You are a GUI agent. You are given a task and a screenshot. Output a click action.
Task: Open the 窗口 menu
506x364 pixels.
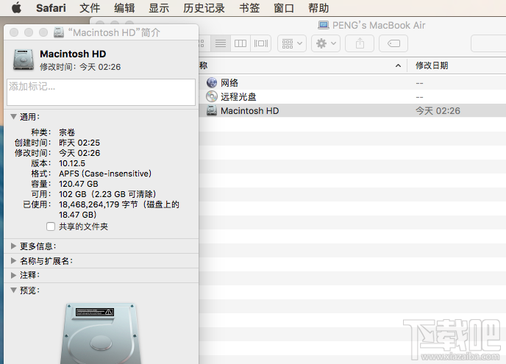tap(284, 8)
